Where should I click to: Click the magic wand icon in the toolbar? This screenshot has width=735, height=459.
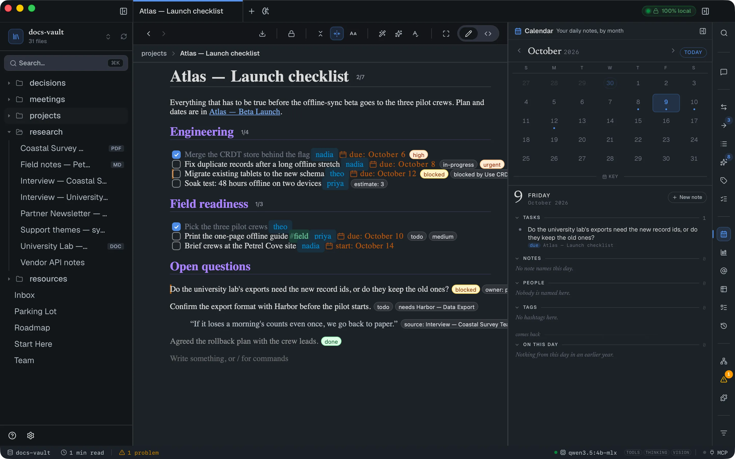(382, 34)
